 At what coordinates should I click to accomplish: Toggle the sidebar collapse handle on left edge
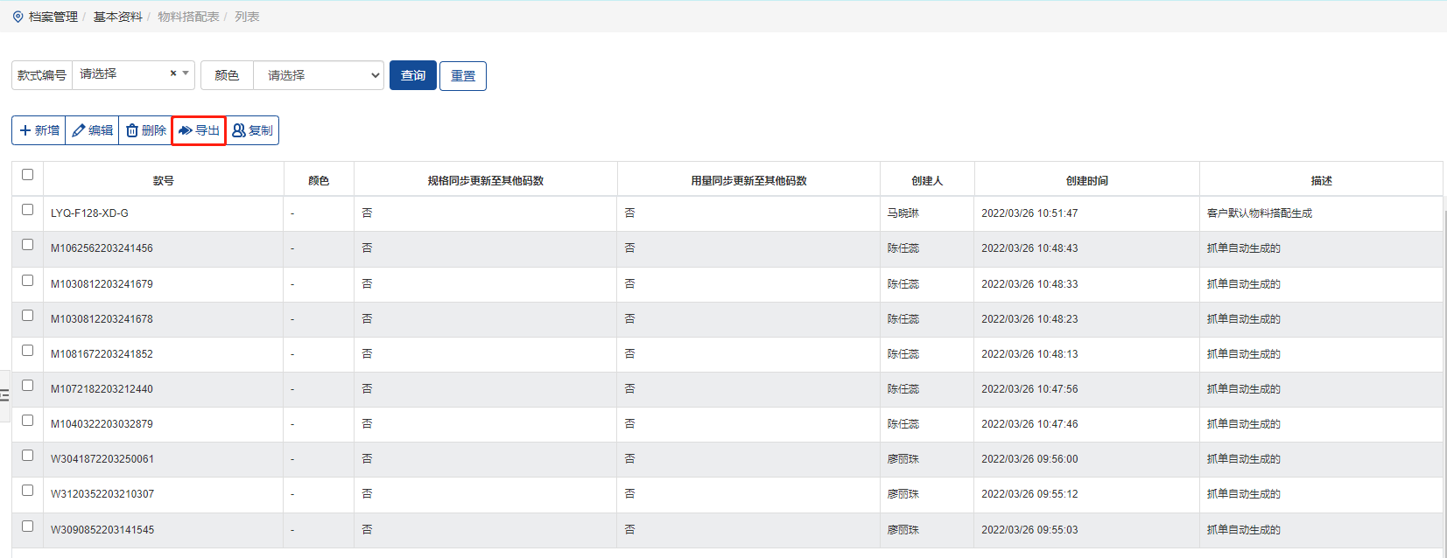click(4, 395)
